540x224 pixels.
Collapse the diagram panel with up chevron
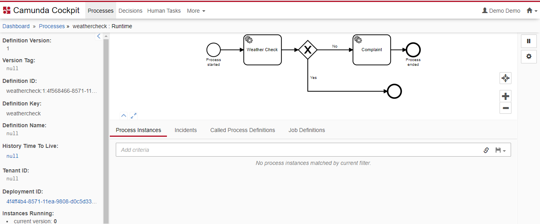point(124,116)
